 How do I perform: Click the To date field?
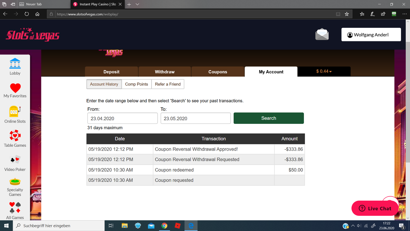(x=195, y=119)
